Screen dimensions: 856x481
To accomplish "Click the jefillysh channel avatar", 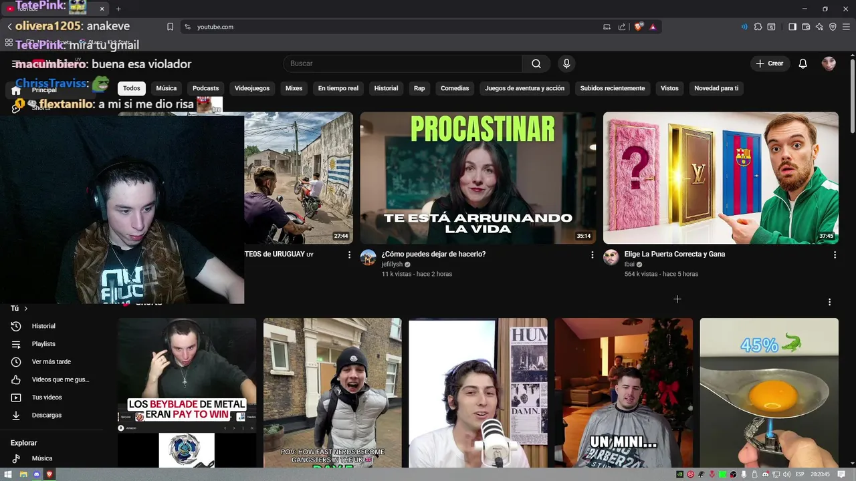I will (x=368, y=258).
